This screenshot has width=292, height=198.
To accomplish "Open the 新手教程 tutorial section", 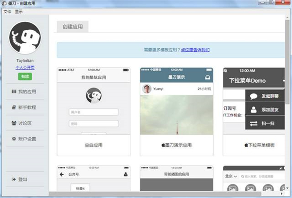I will [25, 107].
